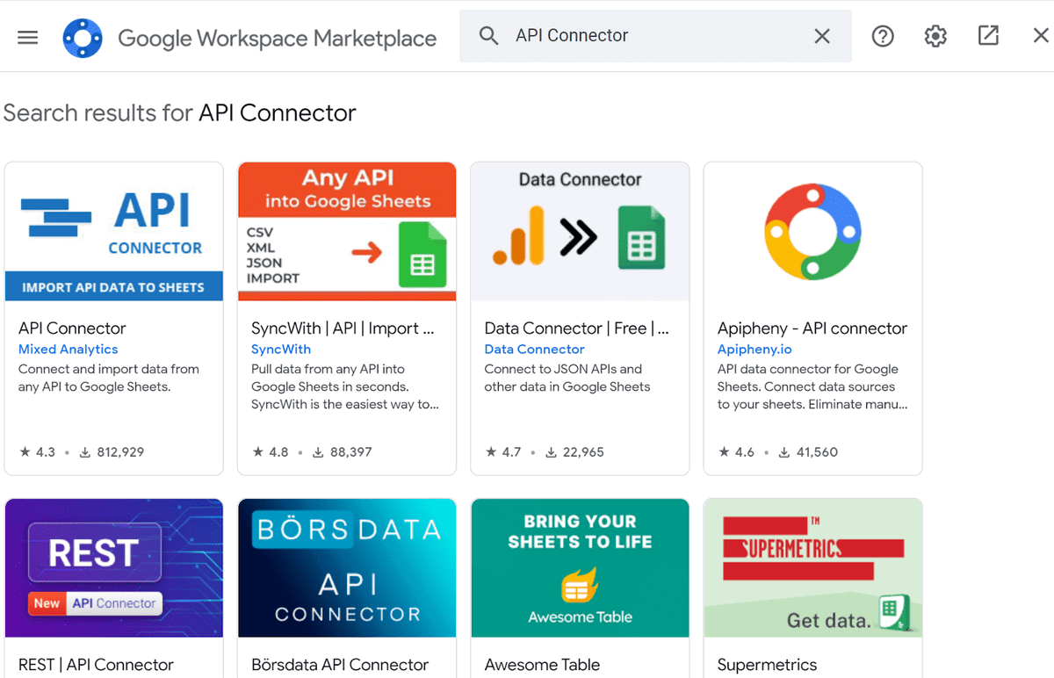
Task: Open Marketplace in new window icon
Action: pyautogui.click(x=988, y=36)
